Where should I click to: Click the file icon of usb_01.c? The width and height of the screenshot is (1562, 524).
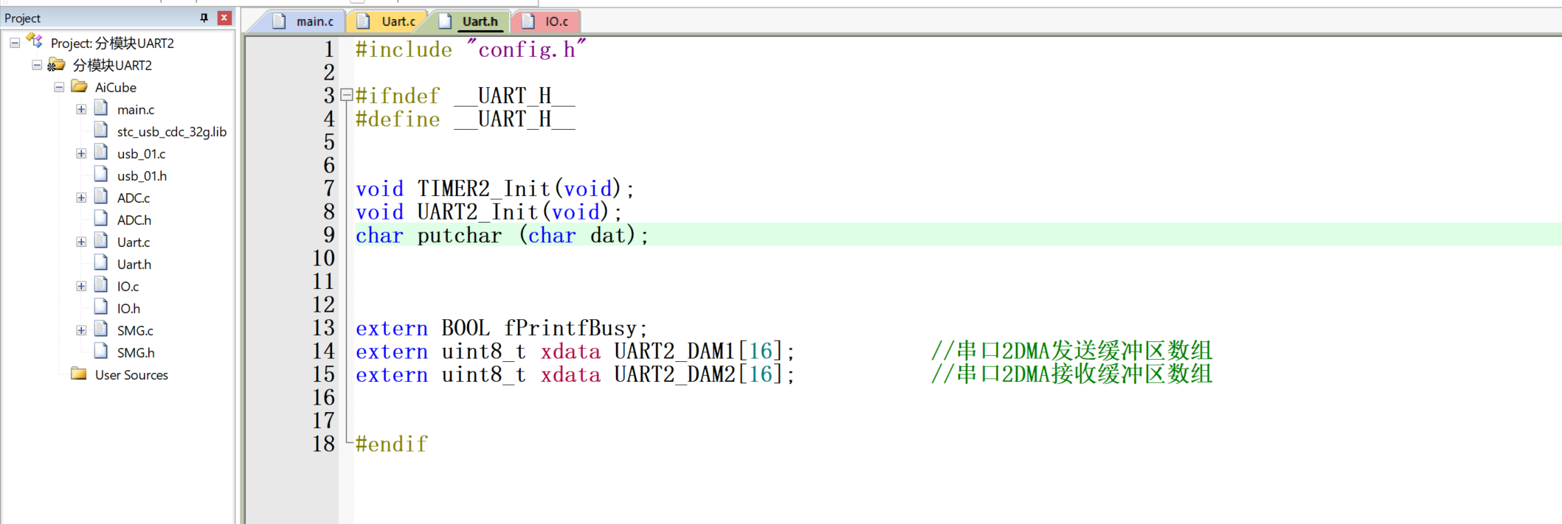(101, 153)
